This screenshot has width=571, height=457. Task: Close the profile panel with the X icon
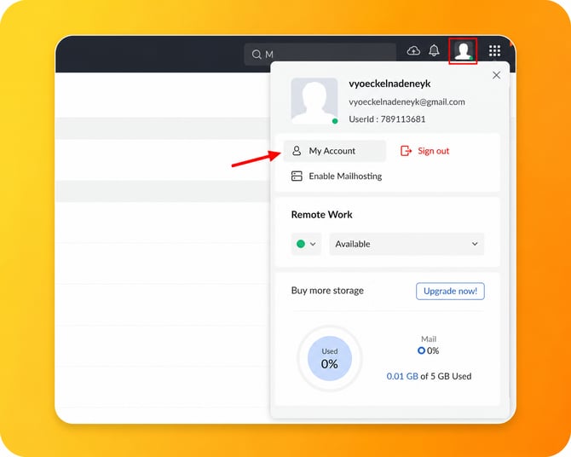coord(496,75)
